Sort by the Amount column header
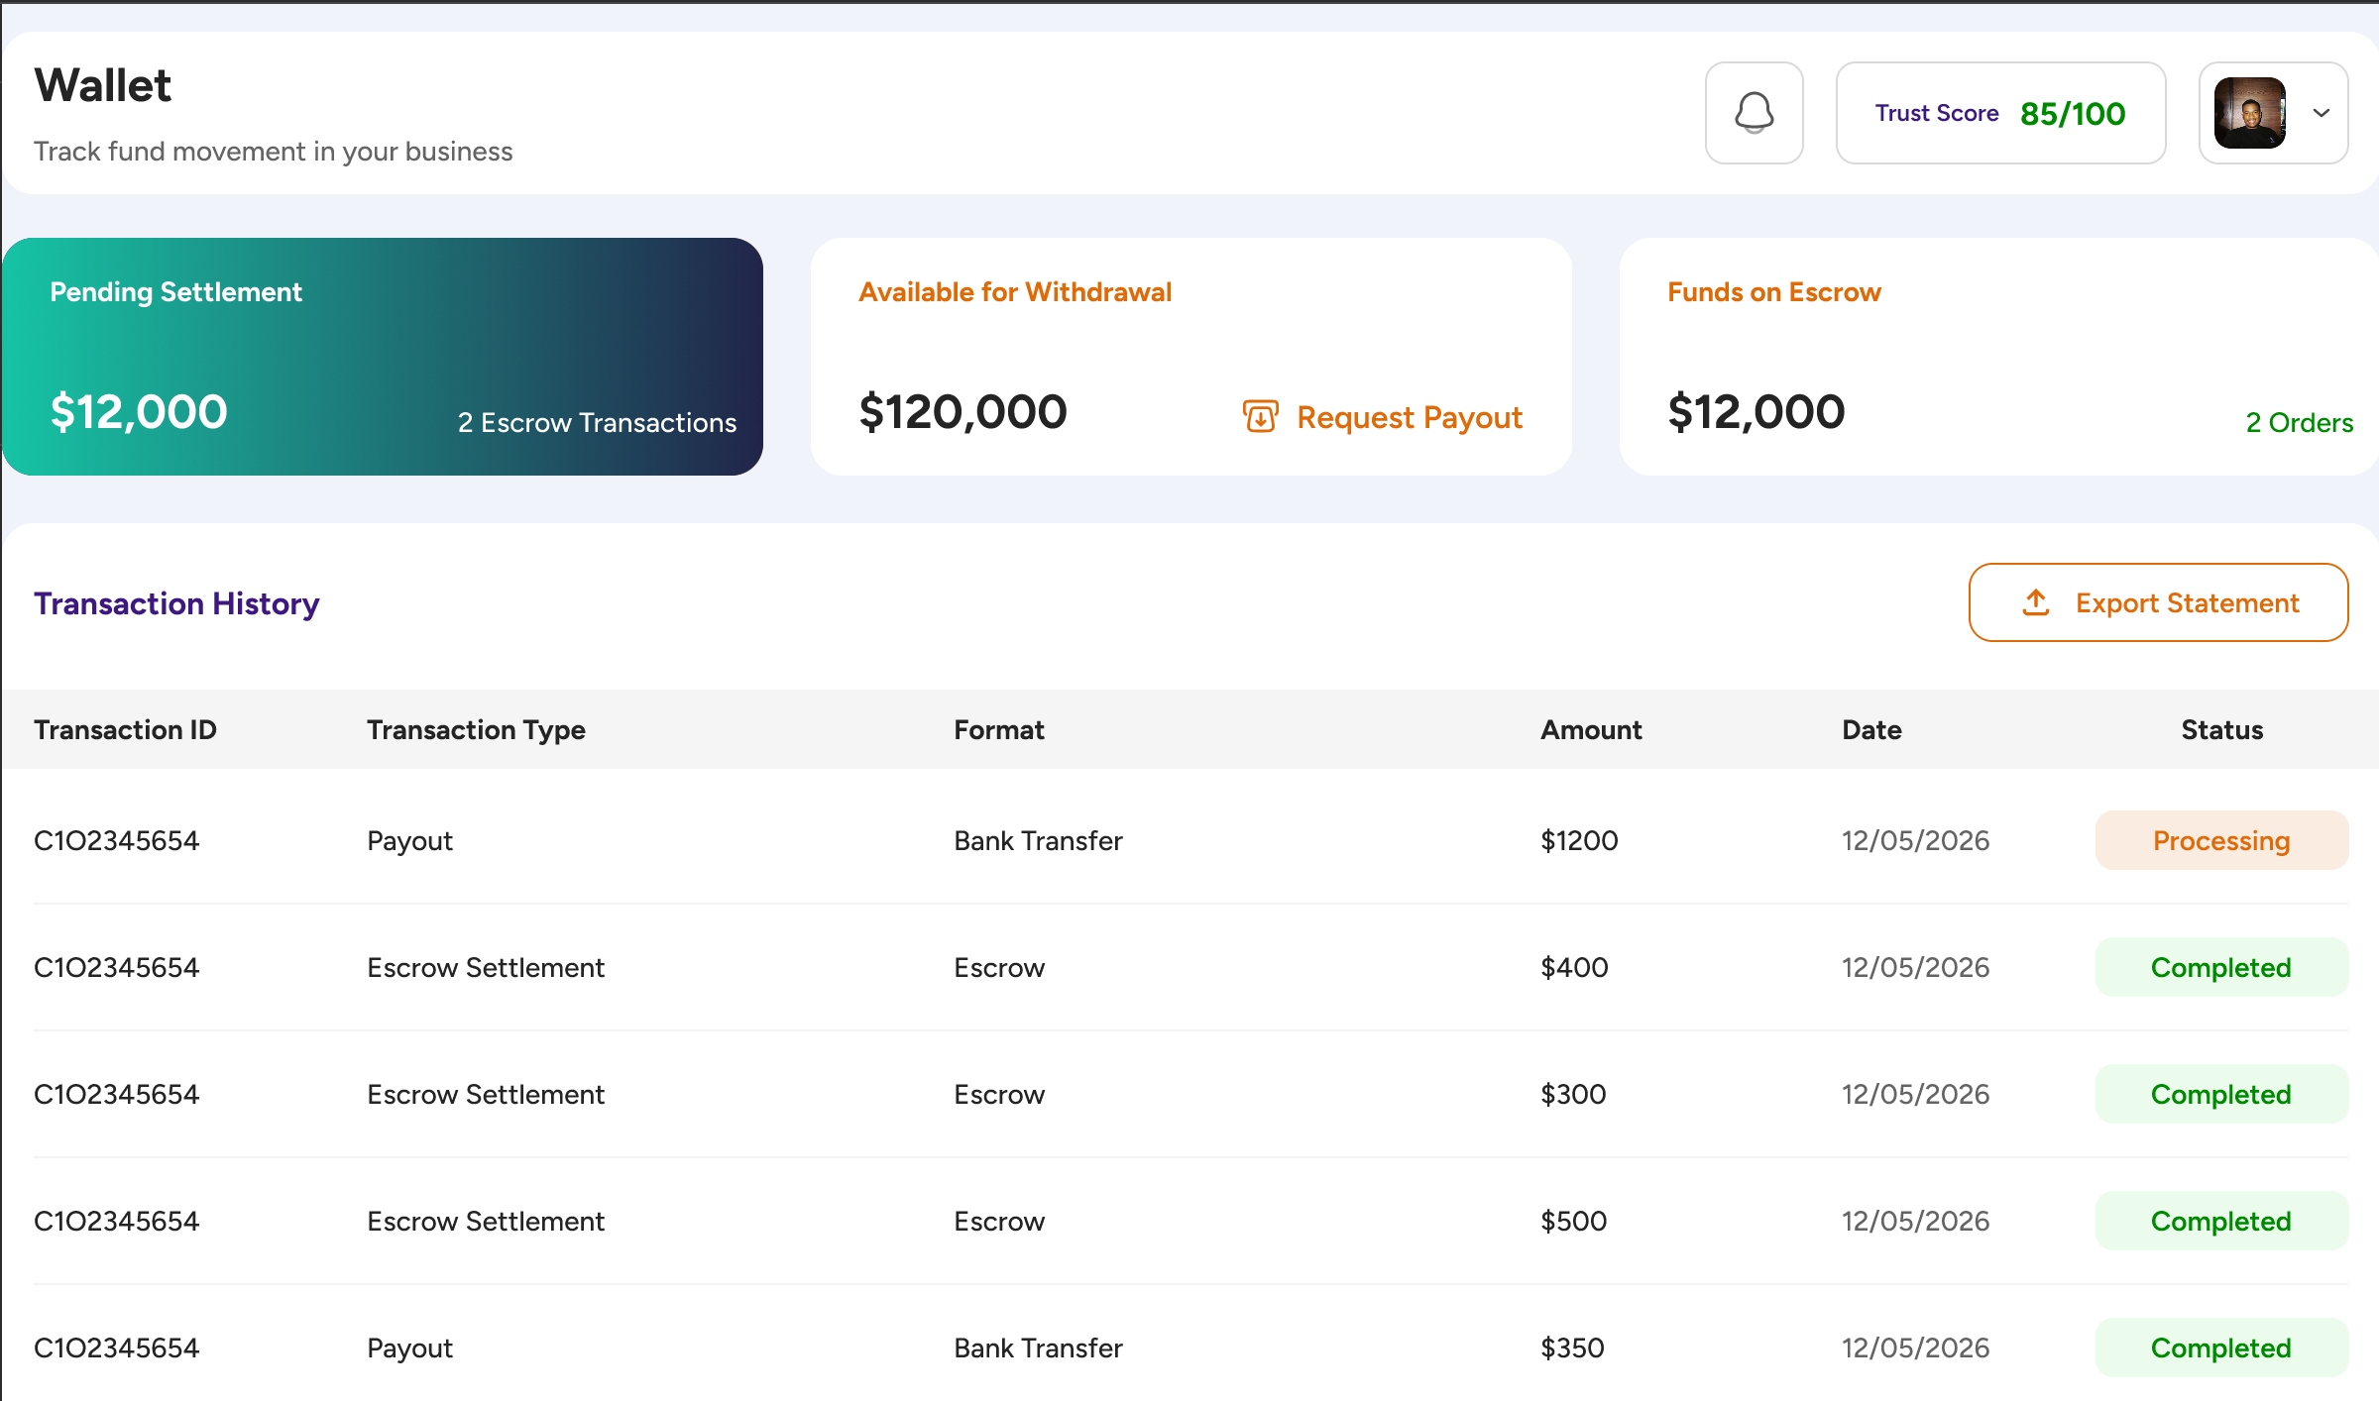2379x1401 pixels. [1590, 730]
